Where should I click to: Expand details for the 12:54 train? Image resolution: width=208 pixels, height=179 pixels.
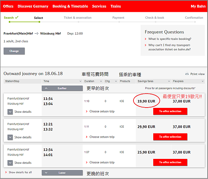(x=10, y=163)
